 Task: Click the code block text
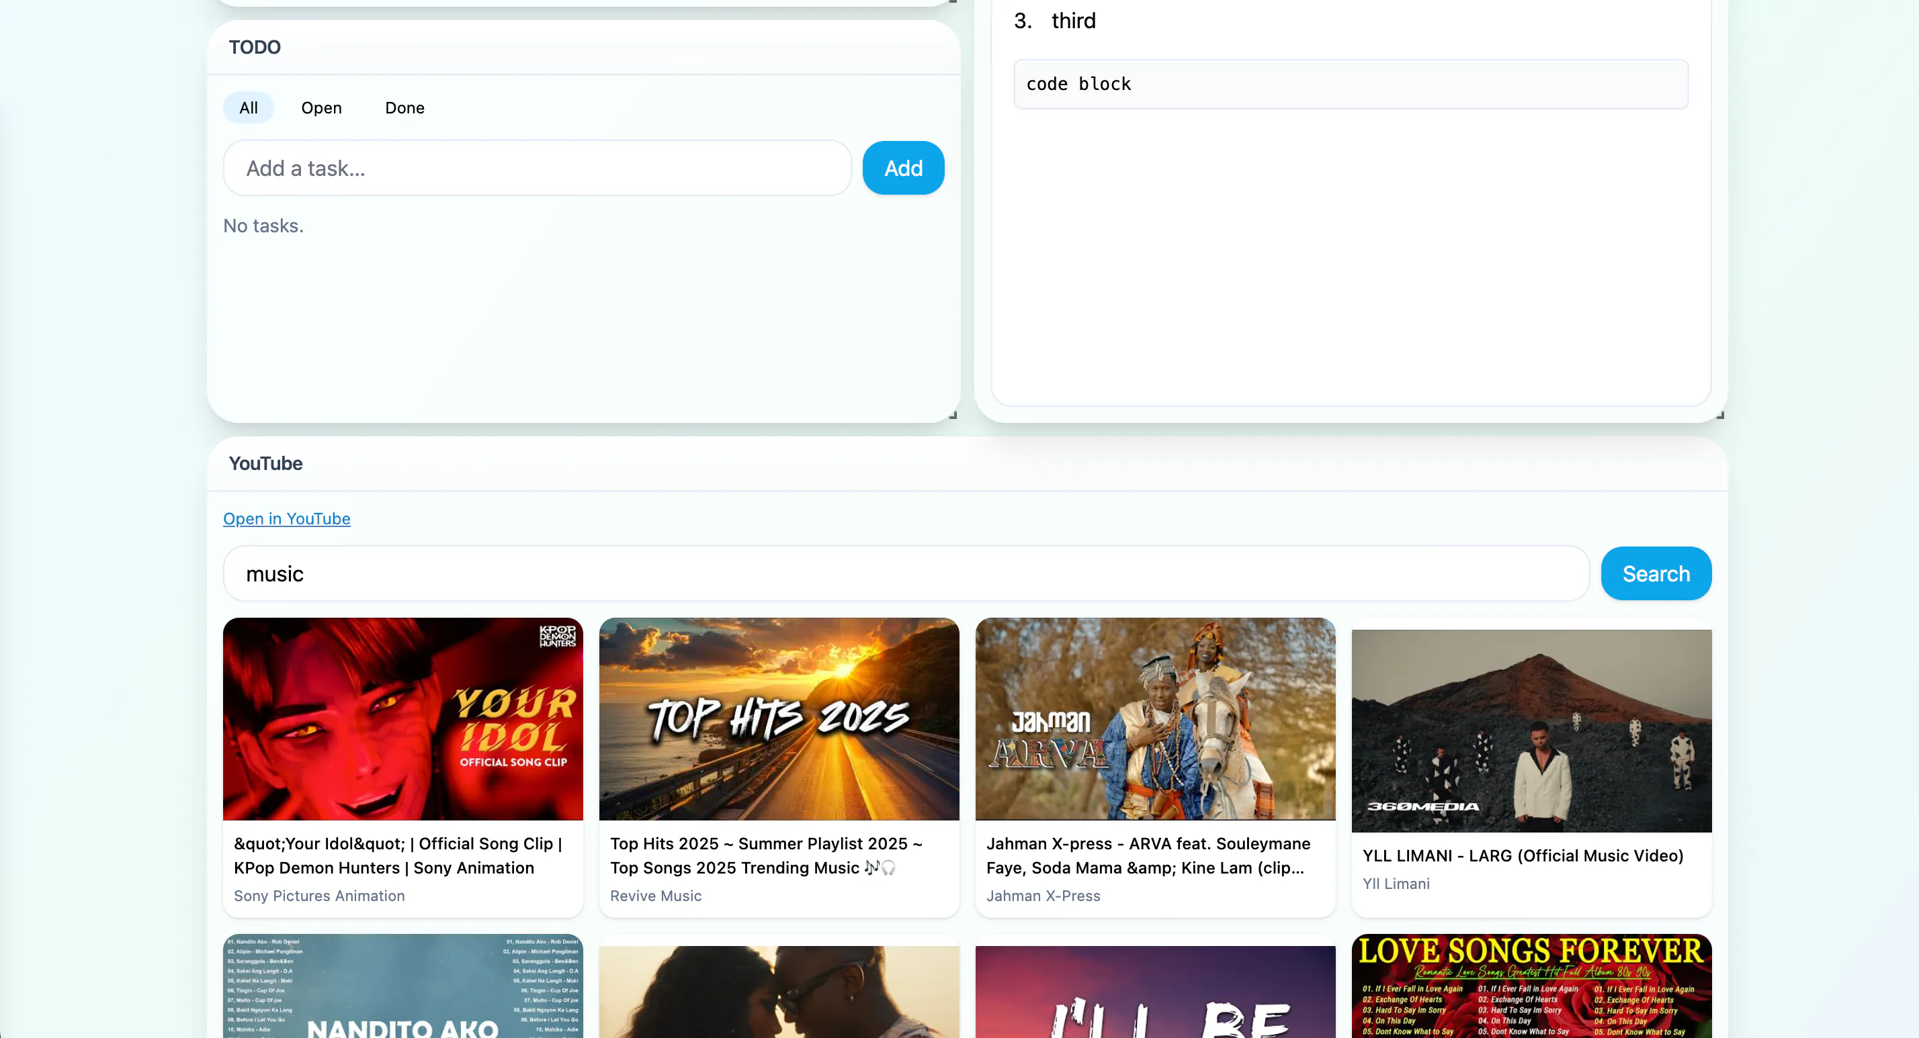coord(1078,84)
